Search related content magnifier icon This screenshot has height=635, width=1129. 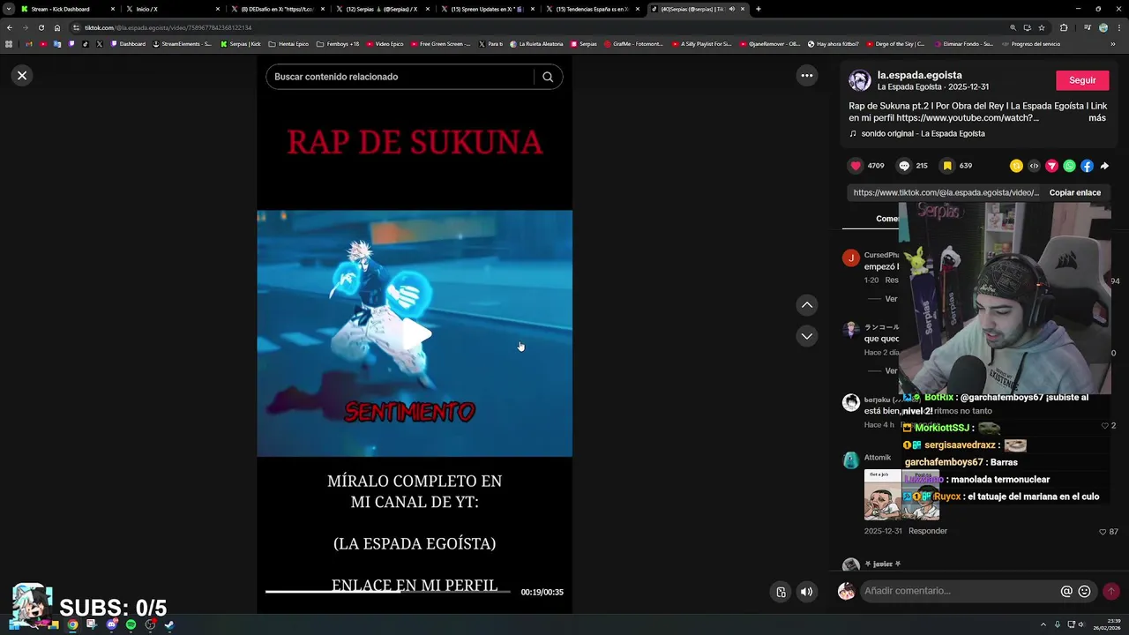click(548, 77)
